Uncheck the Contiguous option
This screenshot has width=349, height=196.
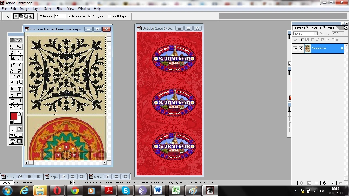pyautogui.click(x=90, y=16)
